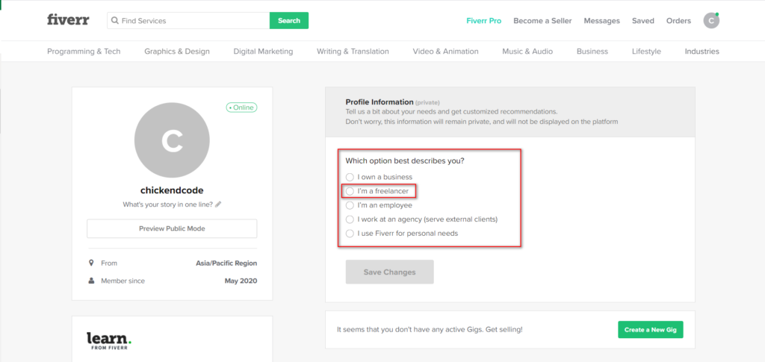Open the user avatar menu in header
The width and height of the screenshot is (765, 362).
[x=711, y=20]
